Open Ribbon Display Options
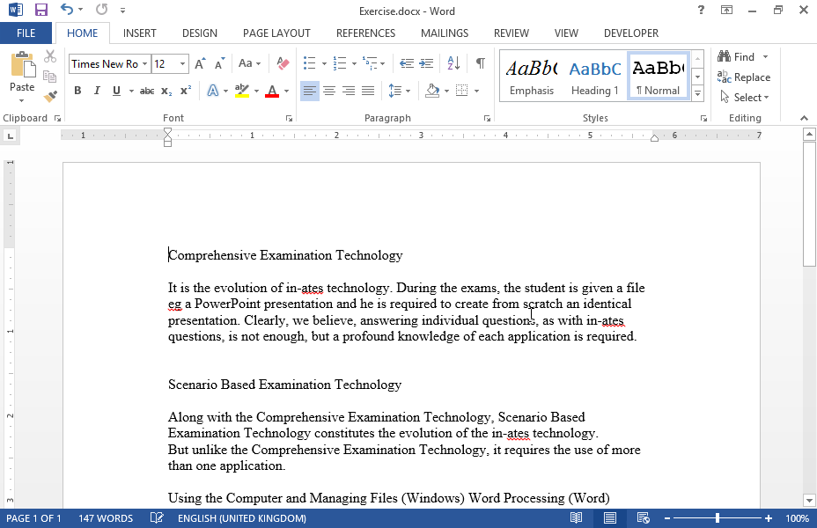 pyautogui.click(x=726, y=10)
